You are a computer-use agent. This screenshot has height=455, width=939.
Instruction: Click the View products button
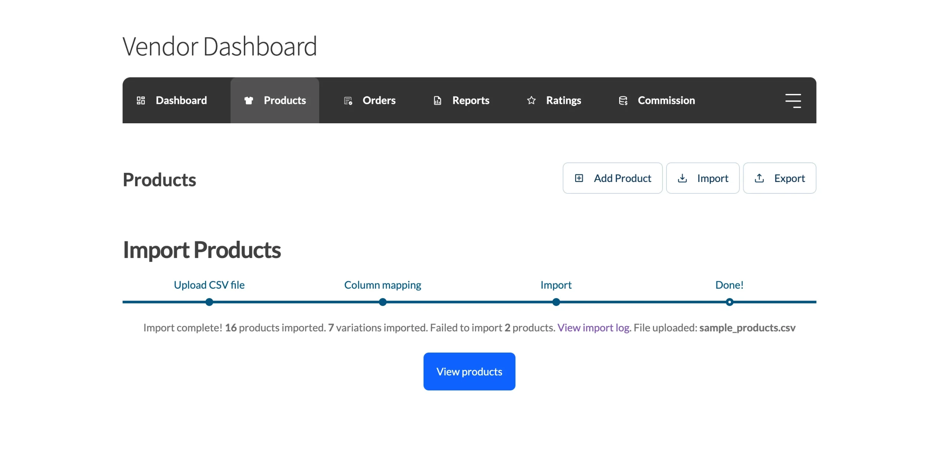(x=469, y=372)
